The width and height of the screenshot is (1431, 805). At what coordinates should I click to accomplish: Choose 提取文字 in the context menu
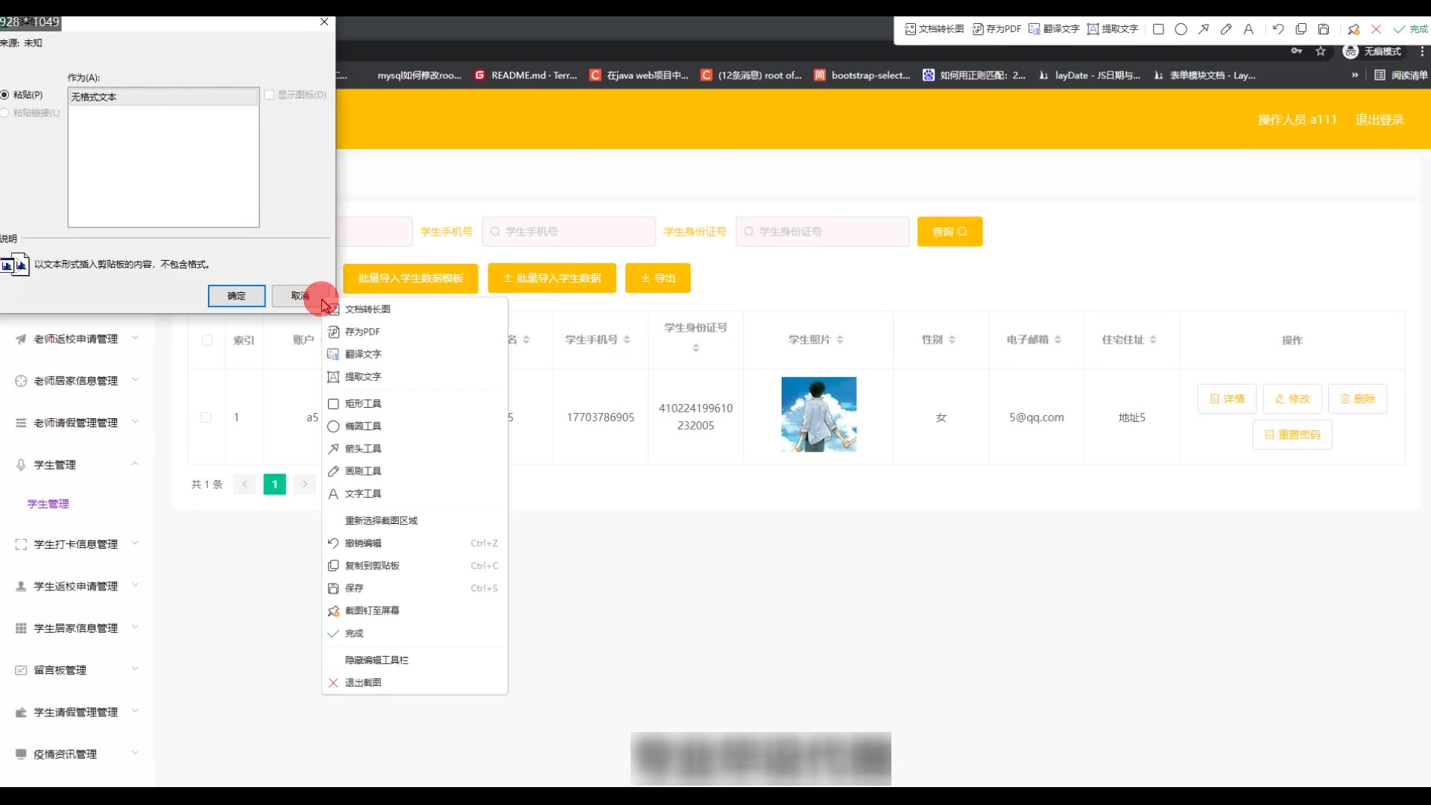[363, 376]
